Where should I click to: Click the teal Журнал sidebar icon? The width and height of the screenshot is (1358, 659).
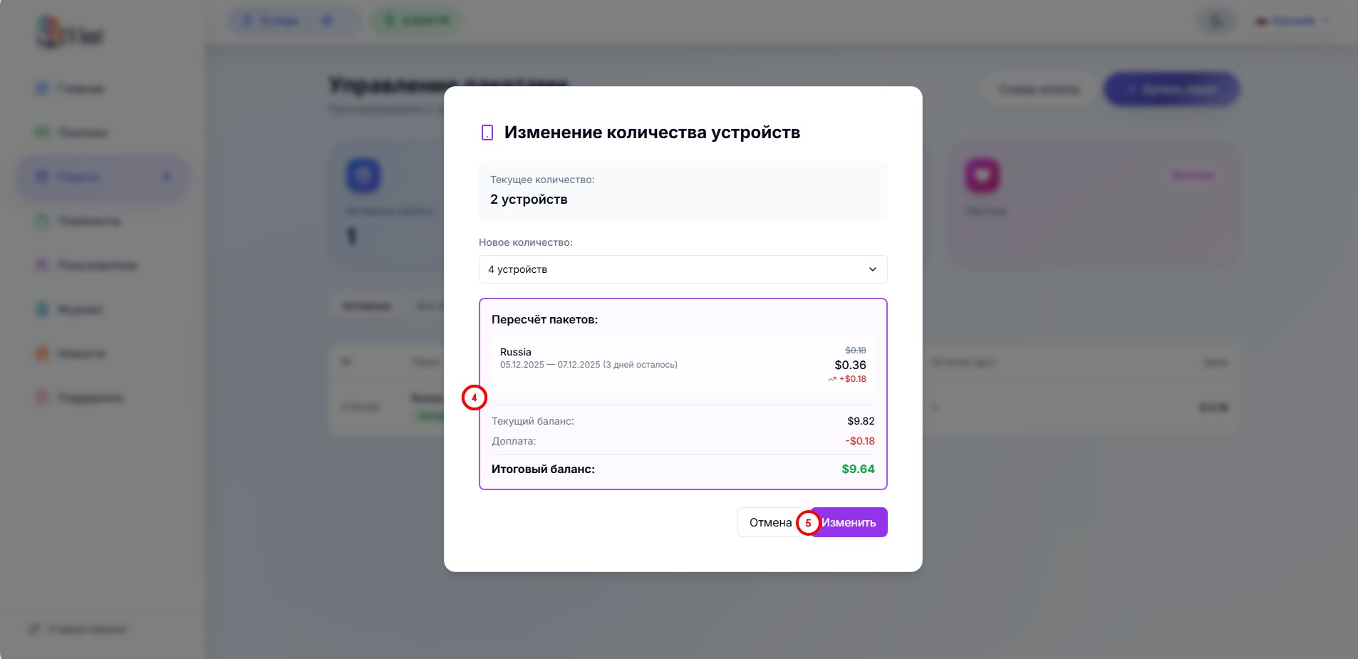click(x=42, y=309)
